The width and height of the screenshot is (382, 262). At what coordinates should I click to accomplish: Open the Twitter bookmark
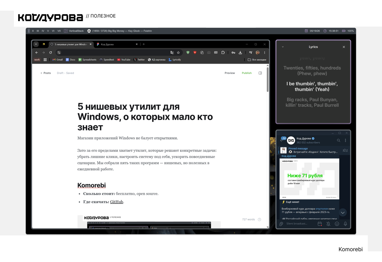tap(139, 60)
